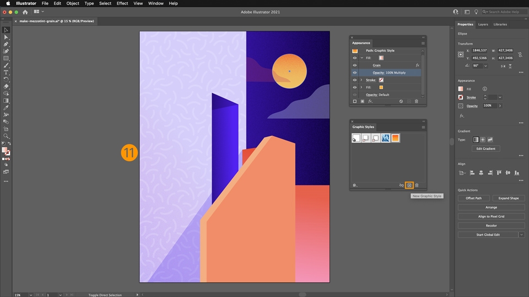The height and width of the screenshot is (297, 529).
Task: Select the Rectangle tool
Action: [x=6, y=58]
